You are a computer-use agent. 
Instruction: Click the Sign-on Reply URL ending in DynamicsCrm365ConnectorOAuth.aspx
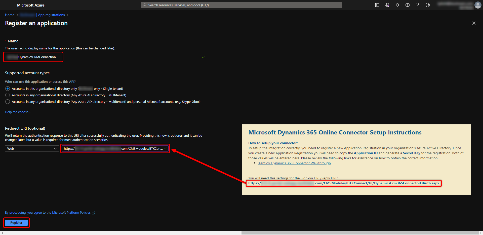[x=344, y=183]
